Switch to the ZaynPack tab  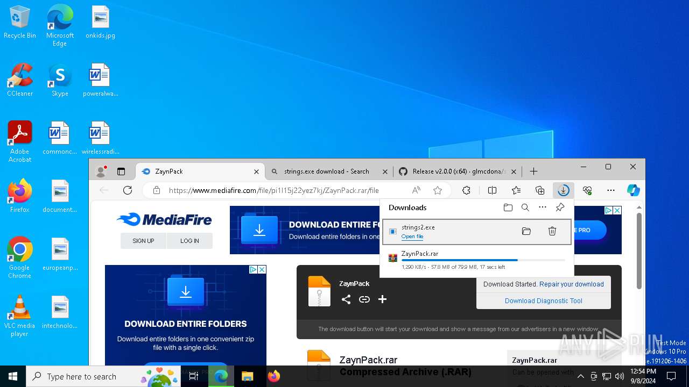point(200,171)
